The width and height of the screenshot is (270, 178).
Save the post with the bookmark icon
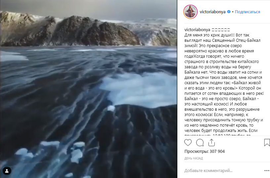[x=267, y=143]
